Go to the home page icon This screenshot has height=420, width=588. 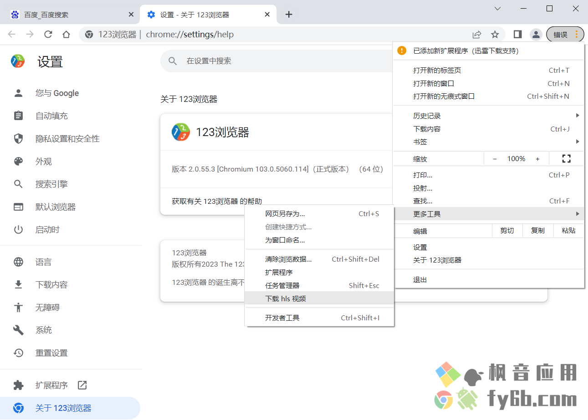pos(66,35)
